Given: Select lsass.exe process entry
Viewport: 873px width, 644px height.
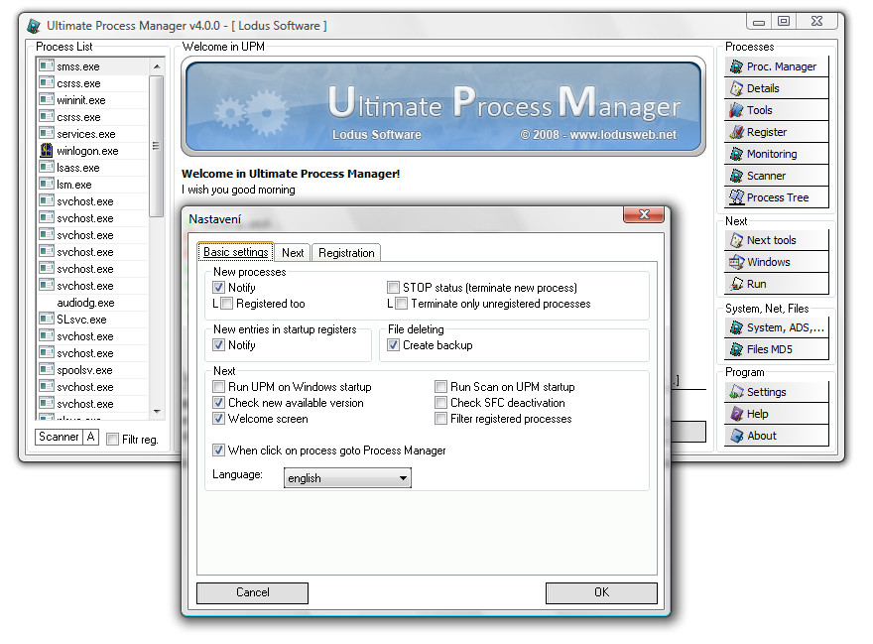Looking at the screenshot, I should click(93, 168).
